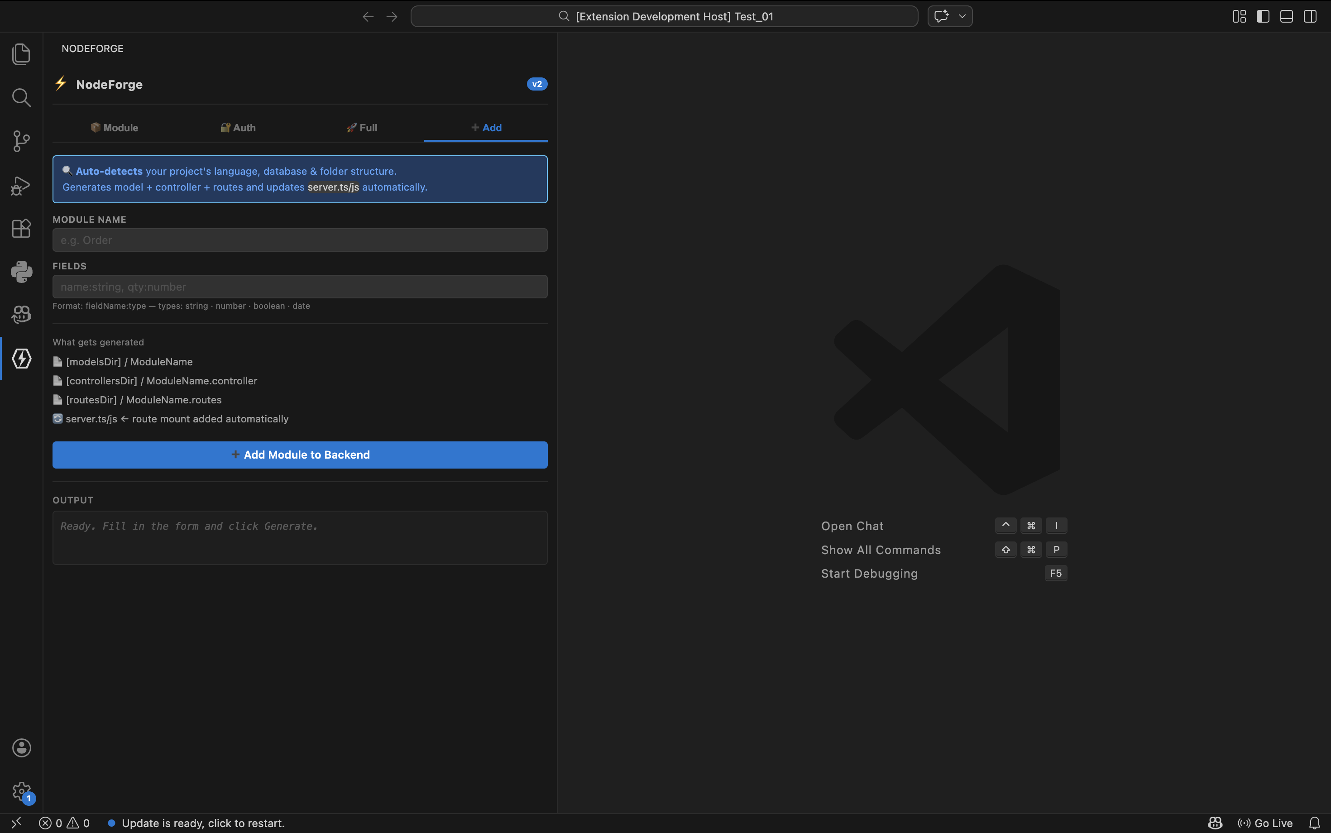The width and height of the screenshot is (1331, 833).
Task: Open the Search view icon
Action: (21, 97)
